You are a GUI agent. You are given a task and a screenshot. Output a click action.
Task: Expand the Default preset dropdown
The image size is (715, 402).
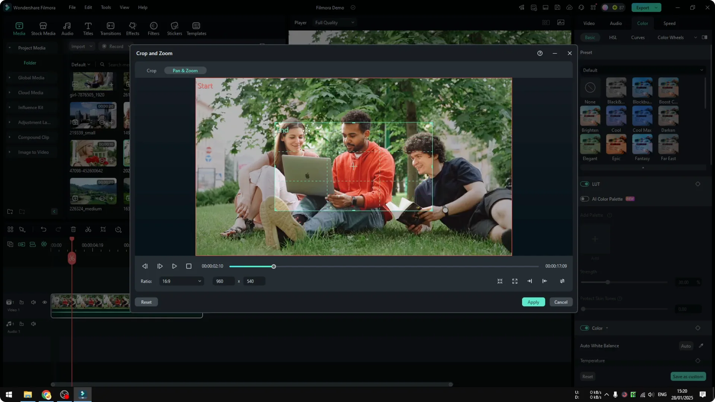[x=642, y=70]
